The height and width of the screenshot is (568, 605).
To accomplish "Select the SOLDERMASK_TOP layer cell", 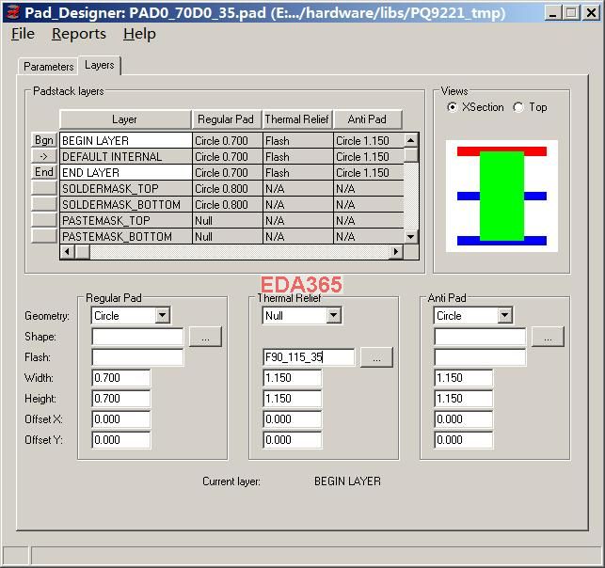I will [126, 189].
